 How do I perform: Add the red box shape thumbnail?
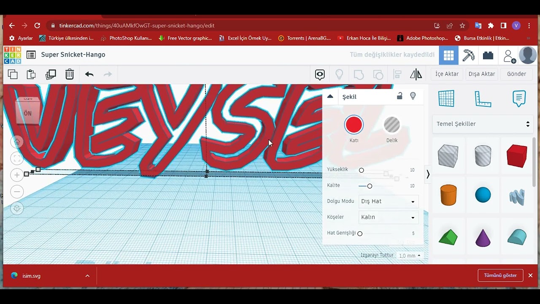point(517,156)
